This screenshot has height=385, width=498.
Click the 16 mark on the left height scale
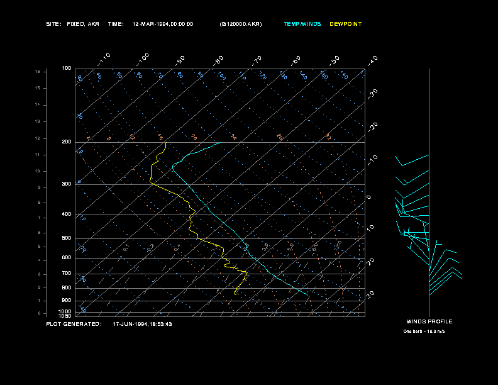[x=38, y=72]
